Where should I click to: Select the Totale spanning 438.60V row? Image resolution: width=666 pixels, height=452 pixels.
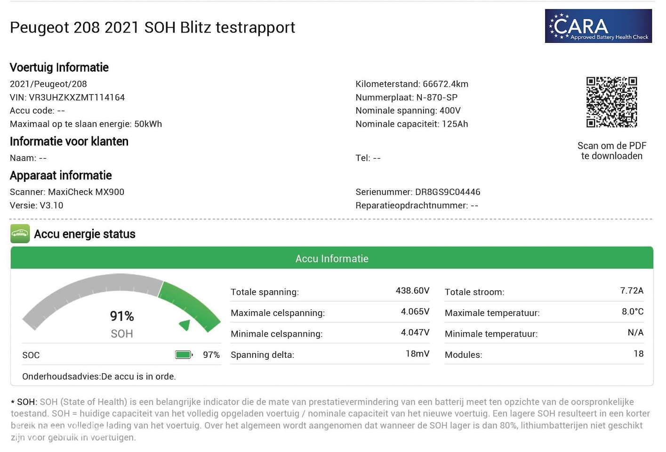tap(329, 291)
